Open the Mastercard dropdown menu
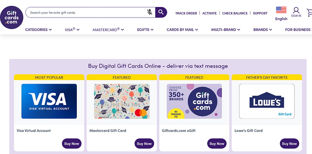 pyautogui.click(x=108, y=30)
